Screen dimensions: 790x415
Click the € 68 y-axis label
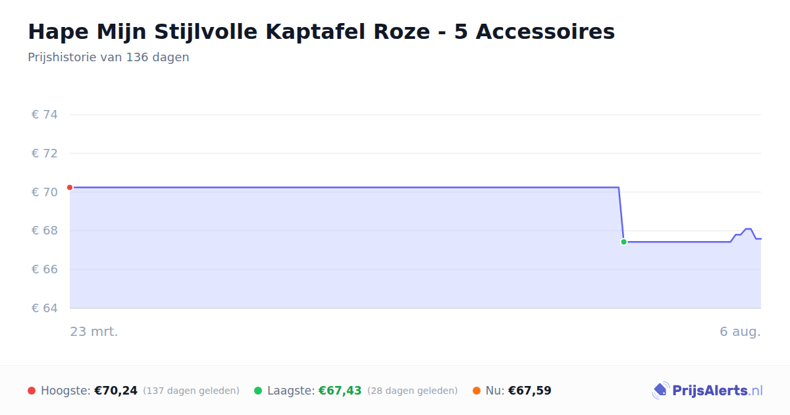click(45, 231)
